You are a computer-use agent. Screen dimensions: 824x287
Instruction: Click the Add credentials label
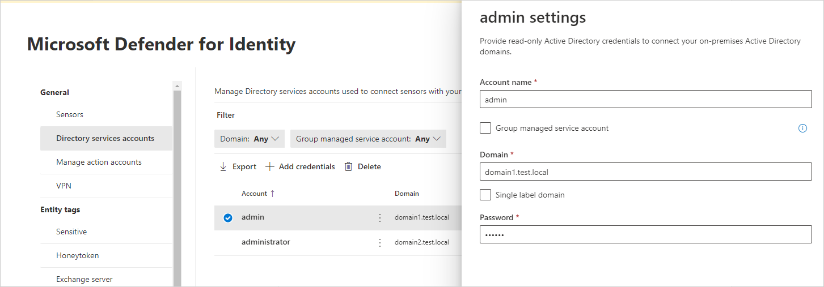(x=307, y=166)
